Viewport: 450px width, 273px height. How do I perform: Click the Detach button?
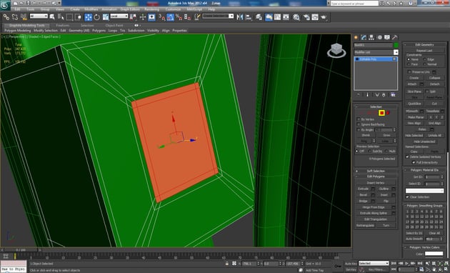(x=435, y=84)
